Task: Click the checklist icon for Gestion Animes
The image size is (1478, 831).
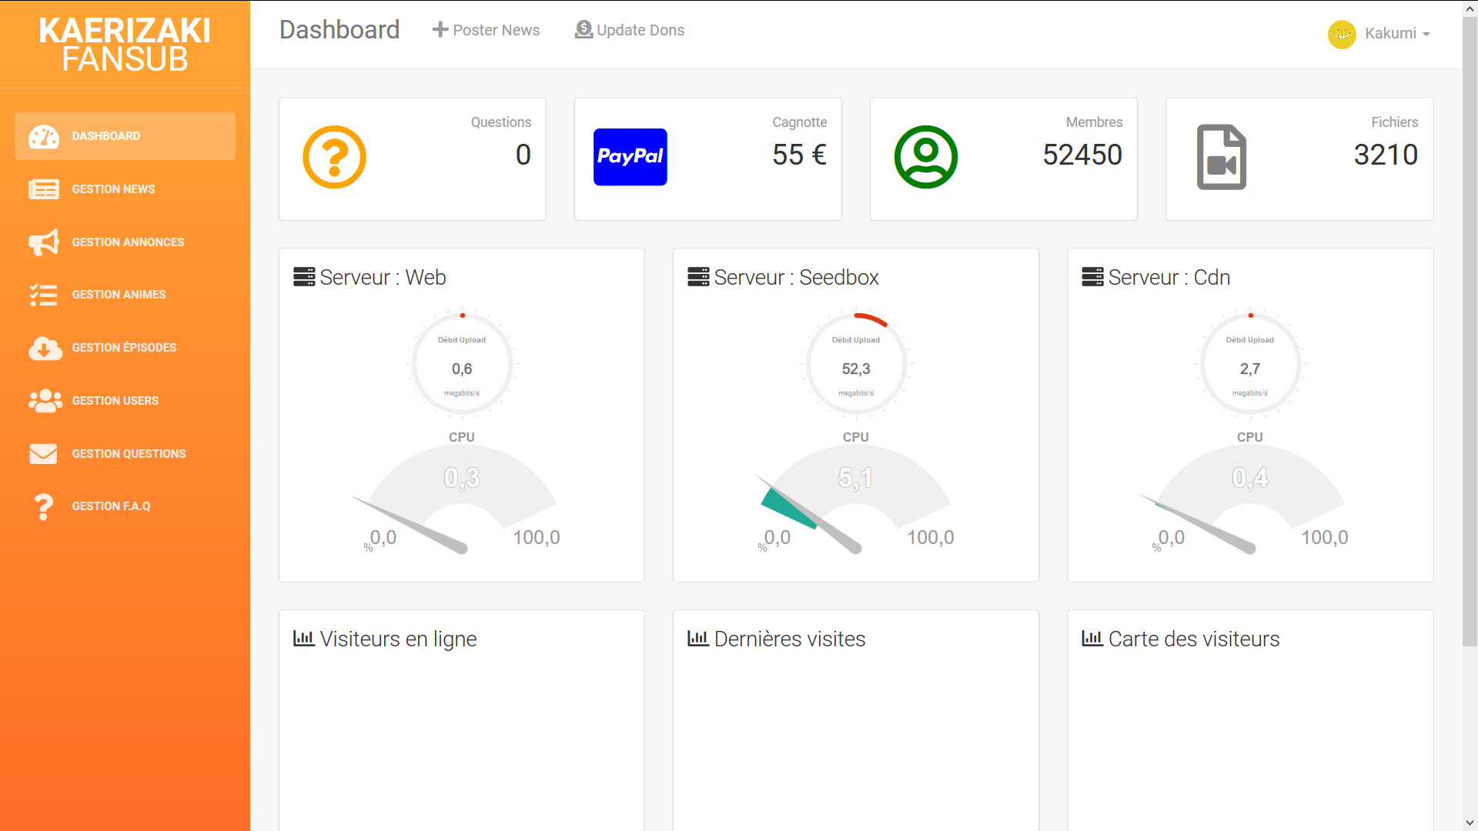Action: 44,295
